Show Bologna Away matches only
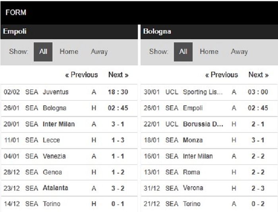 point(239,52)
